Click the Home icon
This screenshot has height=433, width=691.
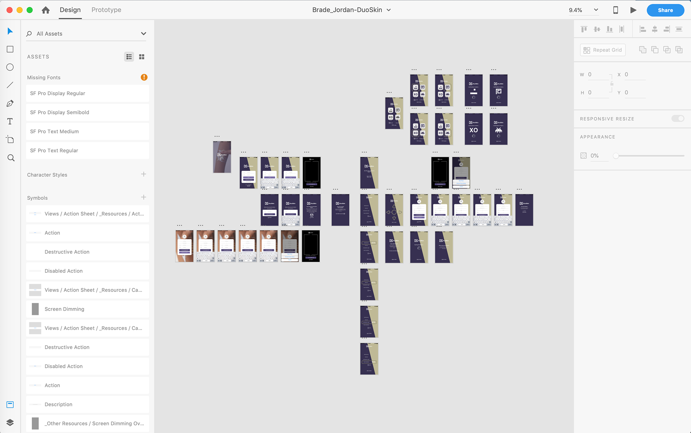pyautogui.click(x=46, y=10)
